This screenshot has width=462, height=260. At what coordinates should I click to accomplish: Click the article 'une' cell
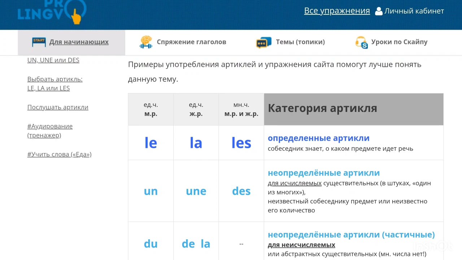(196, 191)
